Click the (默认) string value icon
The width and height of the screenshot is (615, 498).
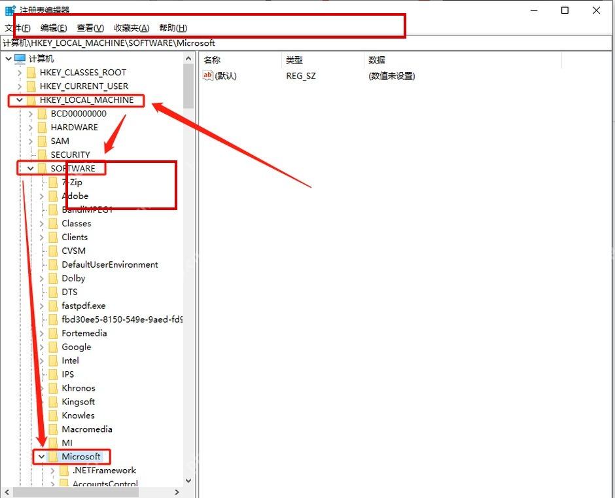(x=207, y=75)
